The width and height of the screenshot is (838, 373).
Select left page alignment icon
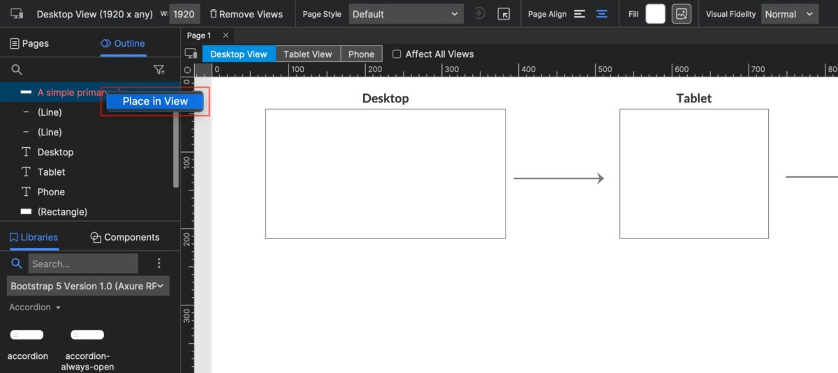(580, 14)
